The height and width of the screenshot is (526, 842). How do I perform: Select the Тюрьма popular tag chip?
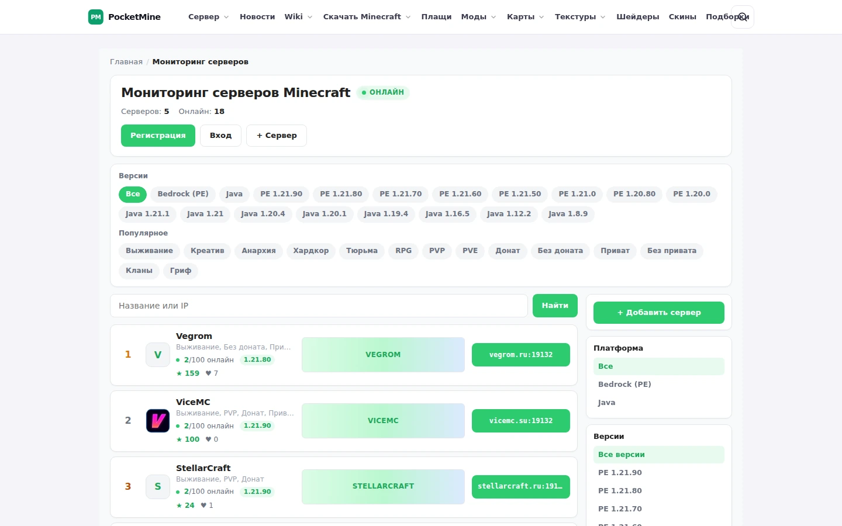362,251
